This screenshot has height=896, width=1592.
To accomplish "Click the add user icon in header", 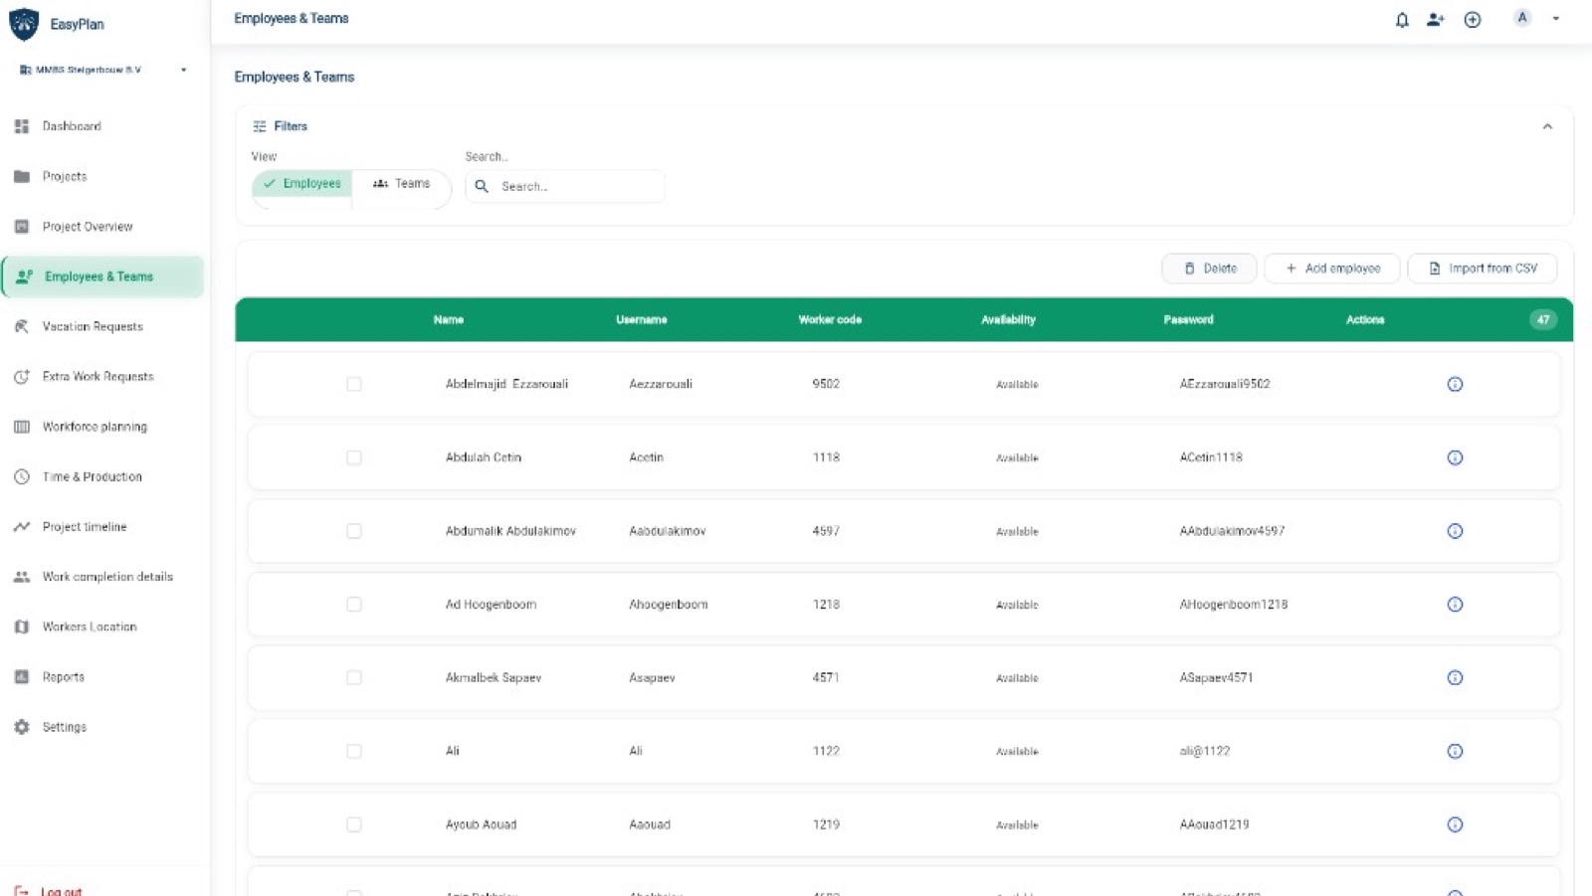I will pyautogui.click(x=1435, y=20).
